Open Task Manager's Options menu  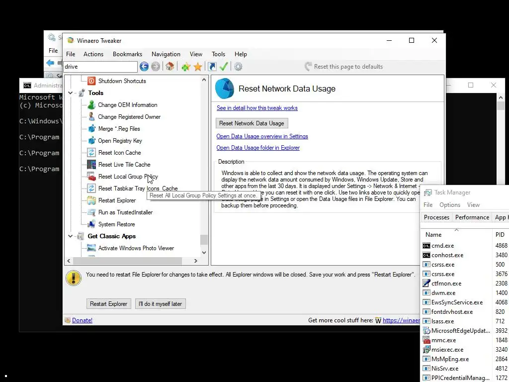(x=449, y=205)
